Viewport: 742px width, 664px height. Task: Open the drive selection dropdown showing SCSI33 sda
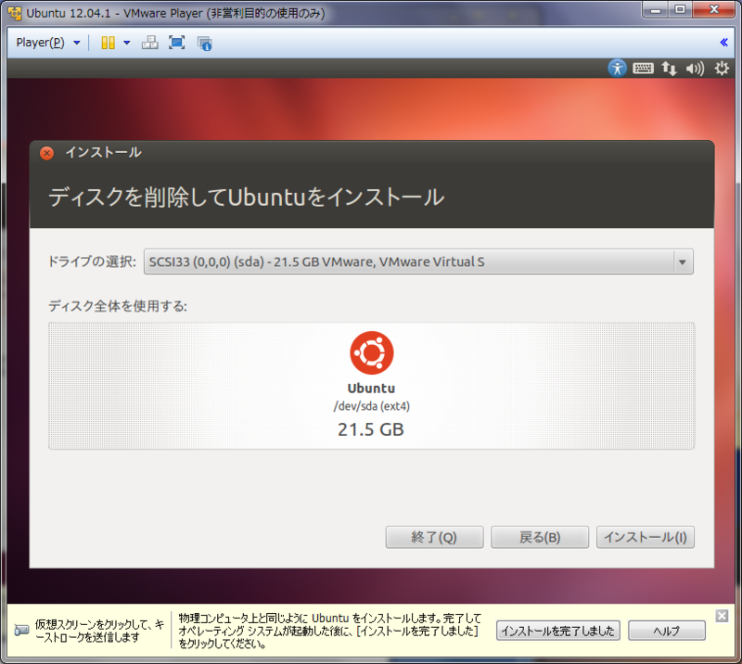pos(417,262)
